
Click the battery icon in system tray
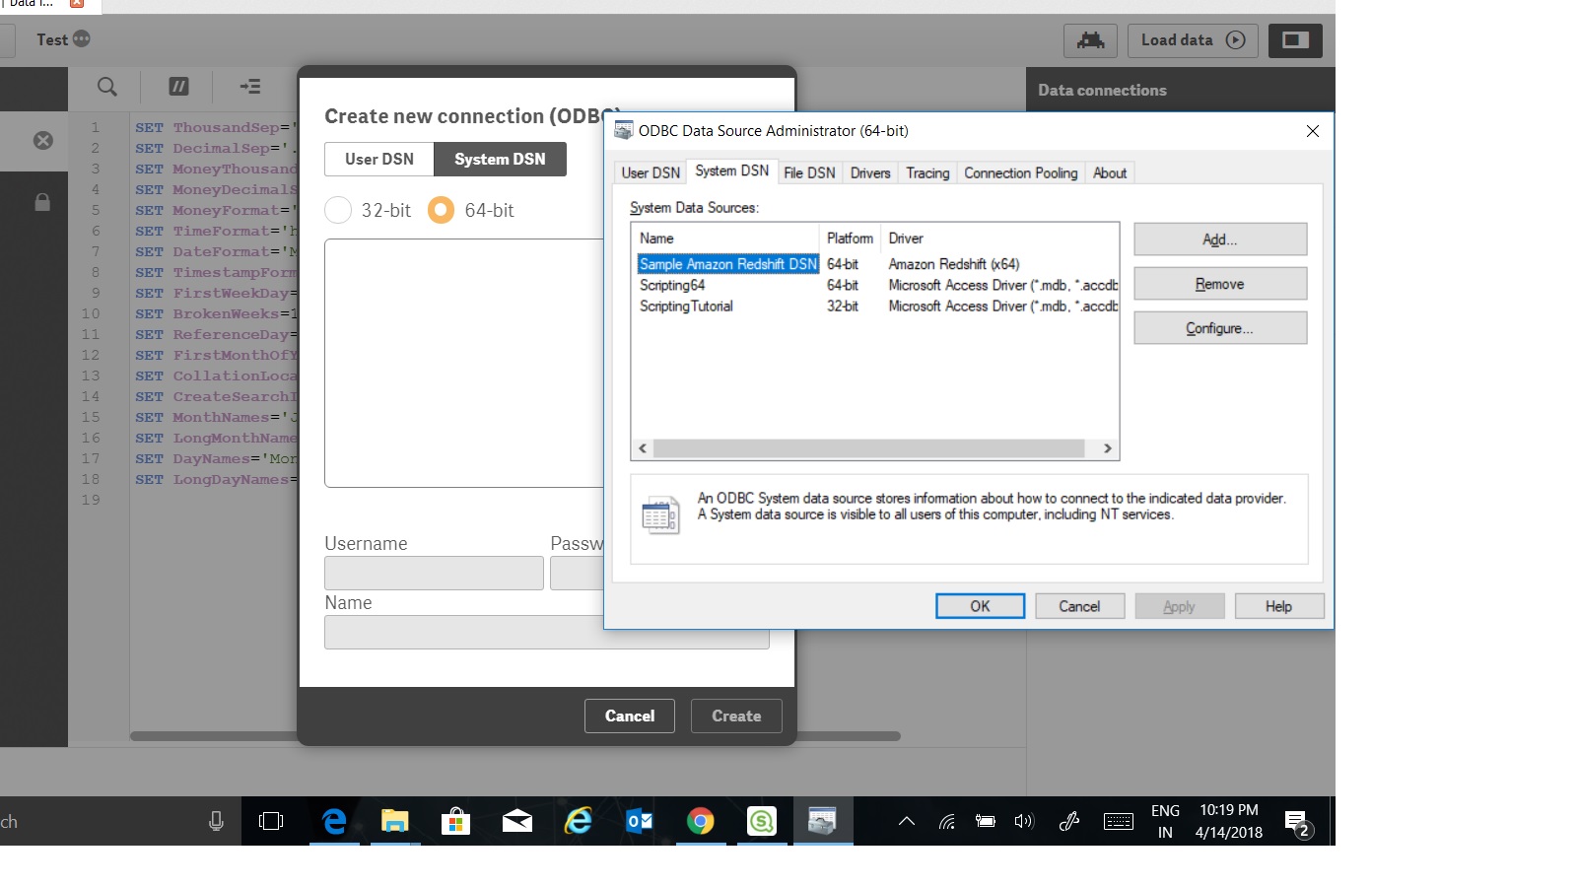tap(985, 821)
